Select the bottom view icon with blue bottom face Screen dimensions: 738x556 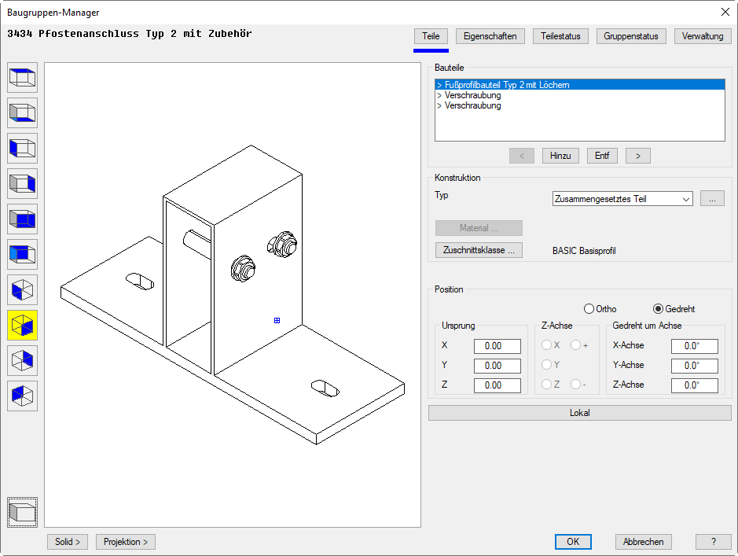coord(22,113)
